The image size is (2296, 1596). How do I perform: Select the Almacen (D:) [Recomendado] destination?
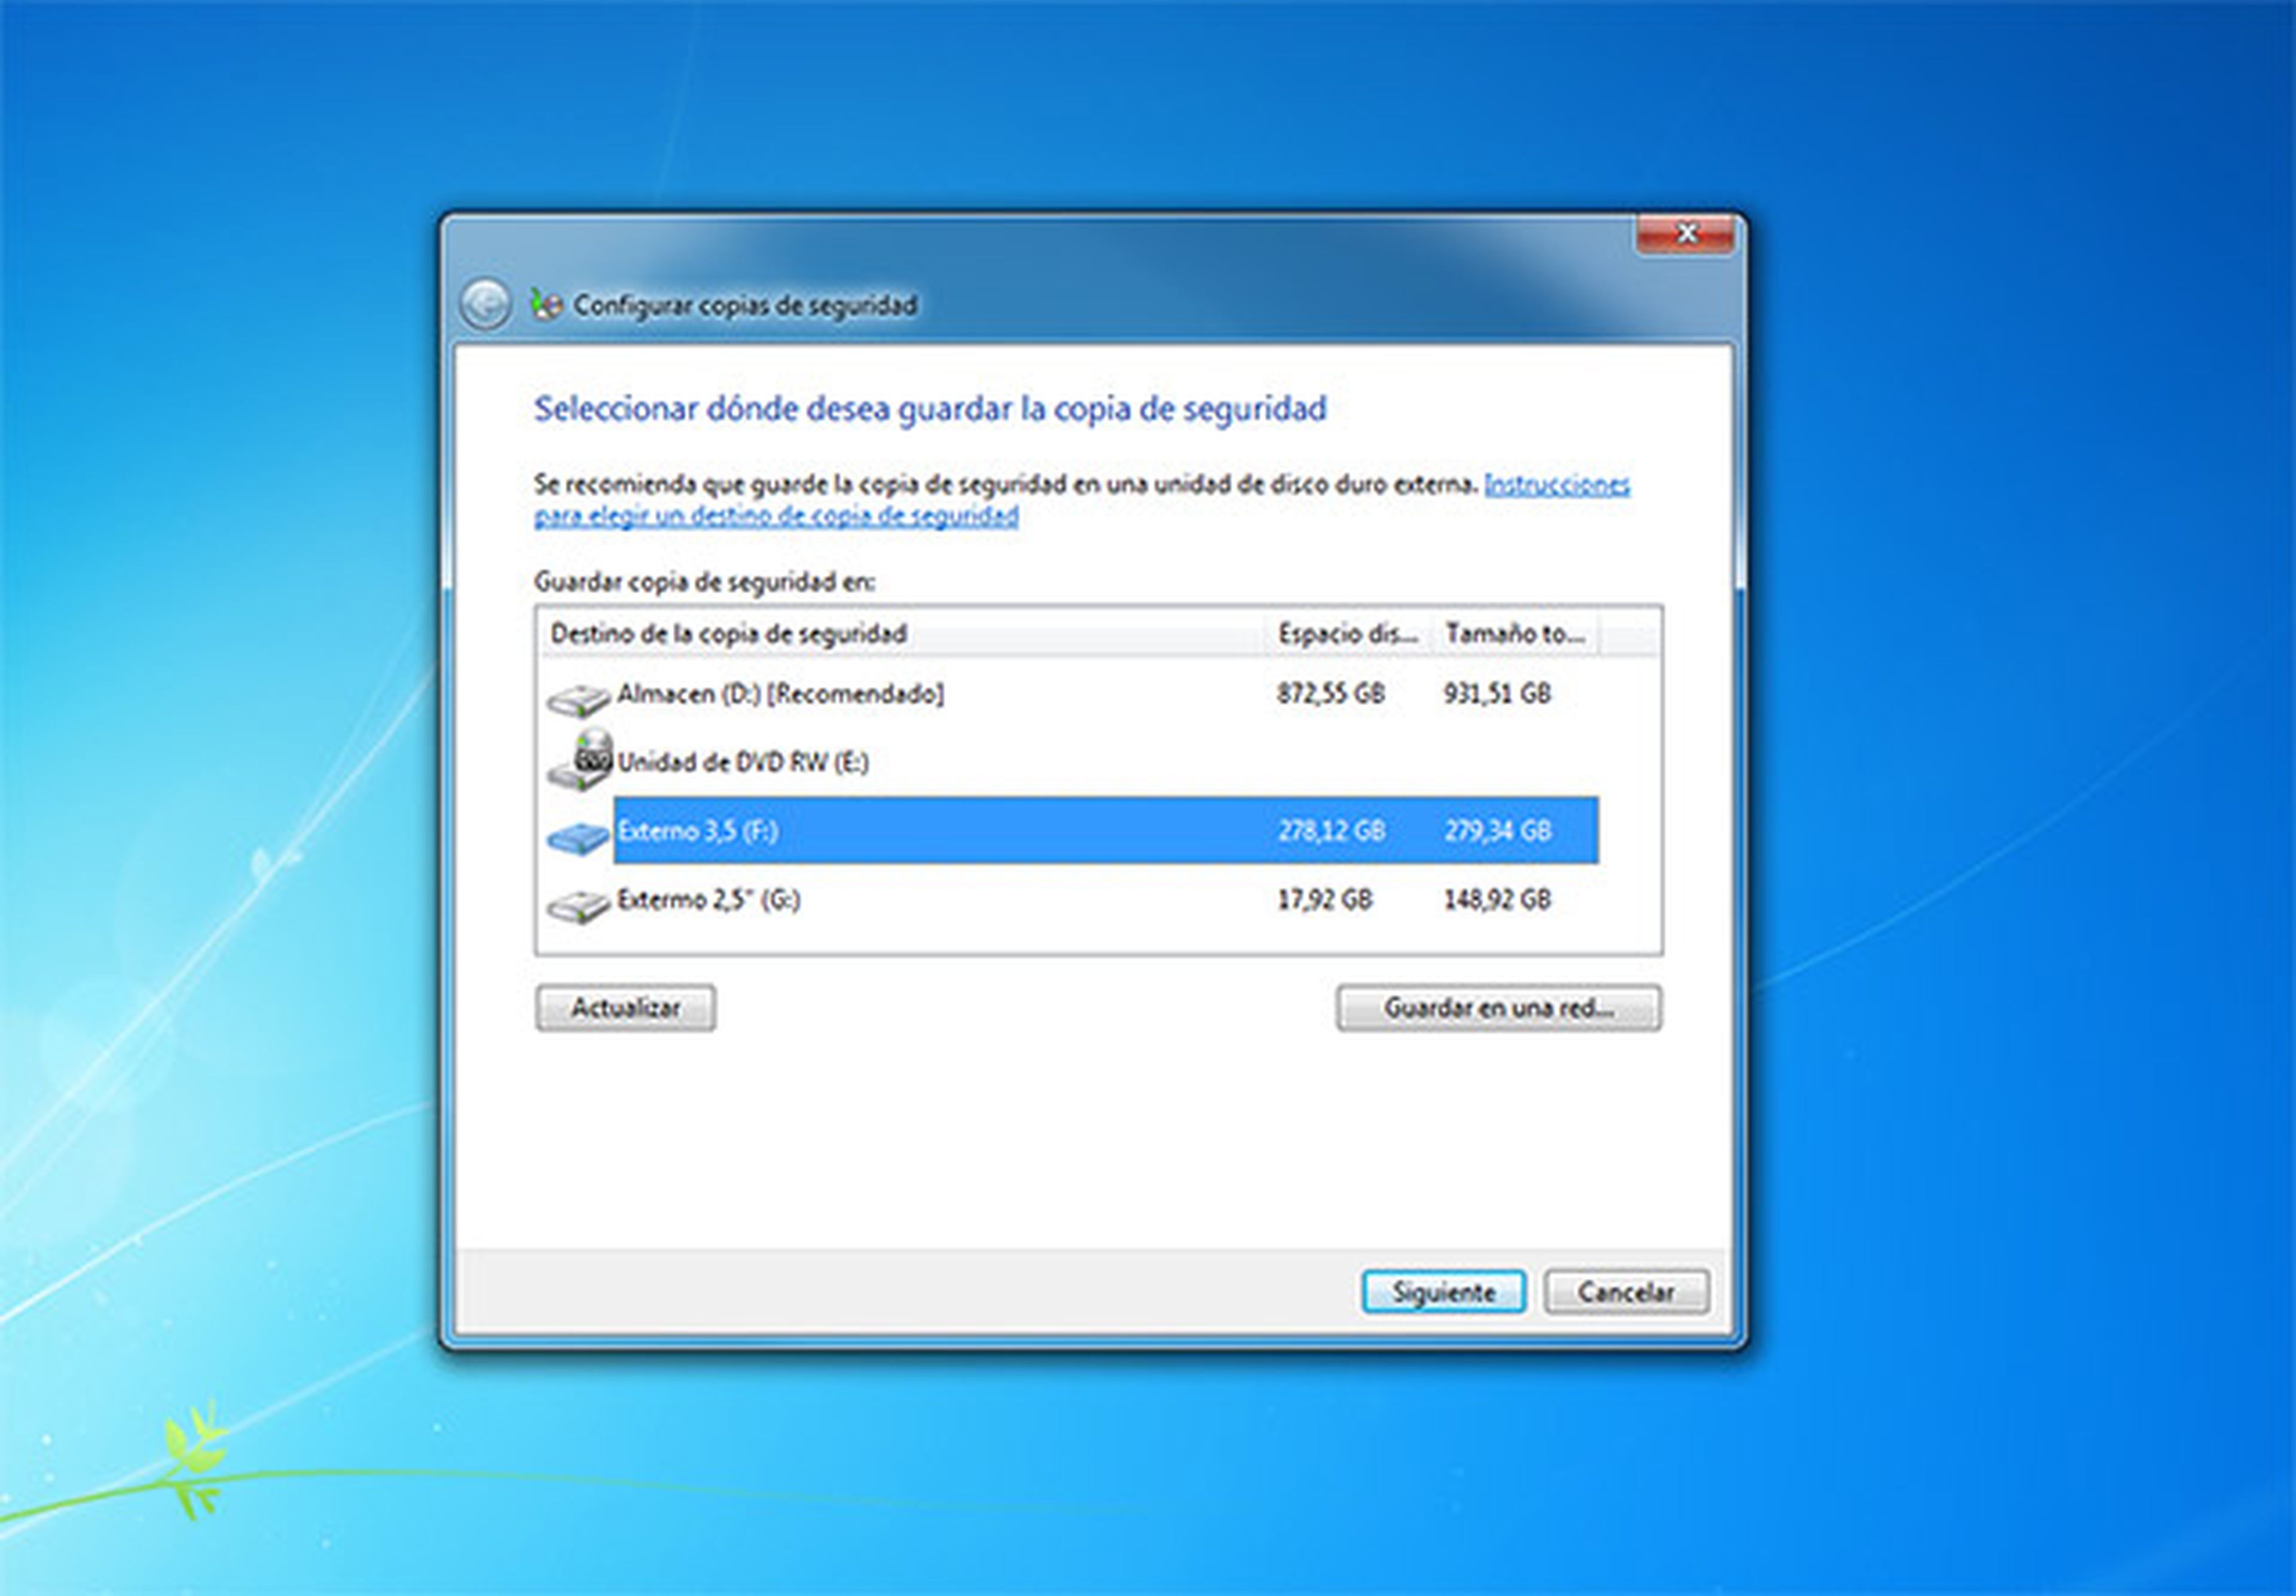(x=780, y=694)
